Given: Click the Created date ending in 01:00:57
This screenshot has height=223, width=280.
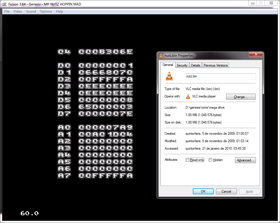Looking at the screenshot, I should tap(217, 134).
